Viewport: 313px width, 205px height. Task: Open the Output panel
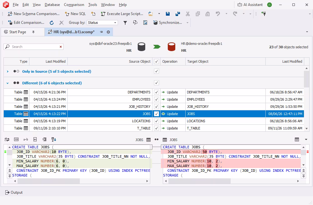click(14, 192)
